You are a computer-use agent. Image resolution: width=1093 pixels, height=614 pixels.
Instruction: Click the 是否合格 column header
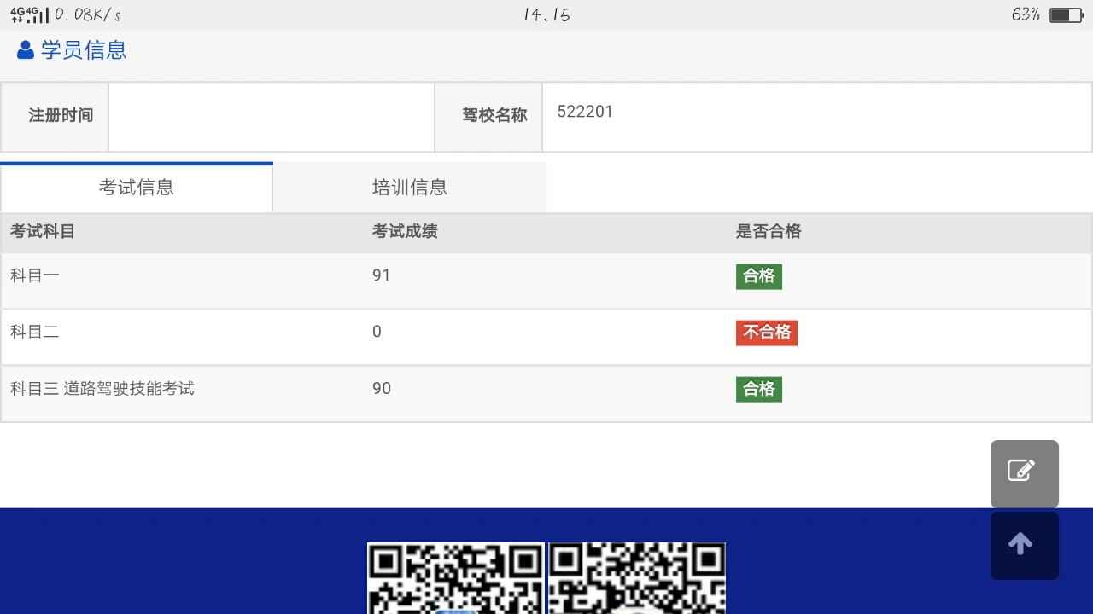click(x=769, y=231)
